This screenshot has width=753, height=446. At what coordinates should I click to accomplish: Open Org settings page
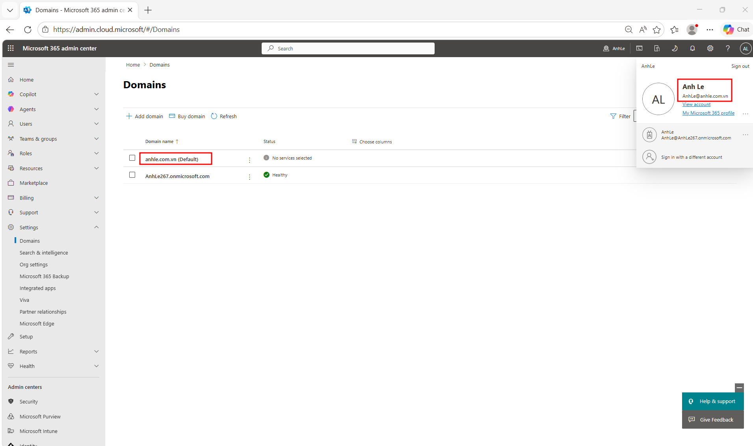coord(33,264)
